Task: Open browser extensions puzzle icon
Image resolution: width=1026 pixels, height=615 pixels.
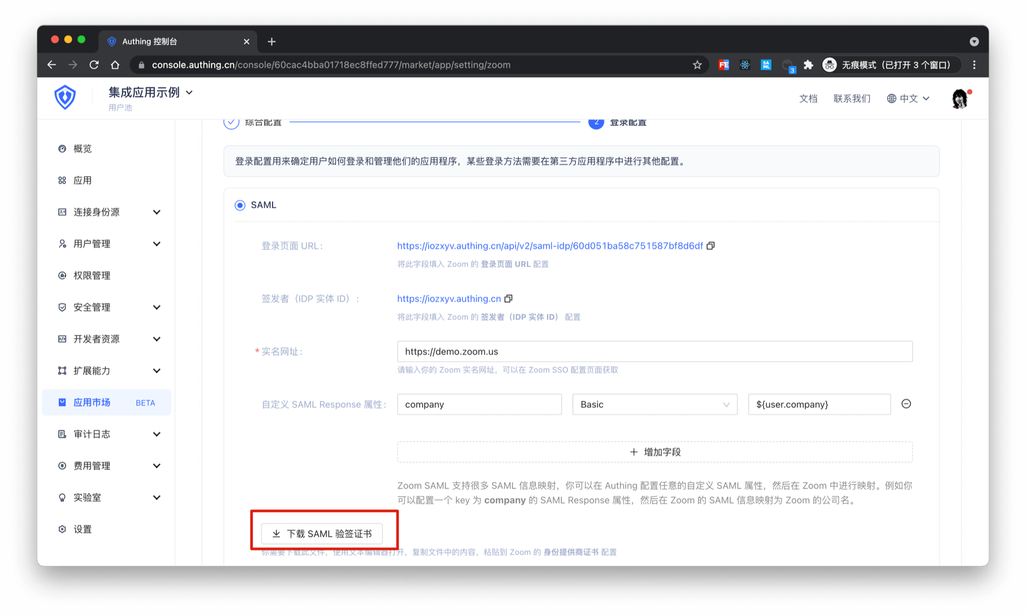Action: 808,65
